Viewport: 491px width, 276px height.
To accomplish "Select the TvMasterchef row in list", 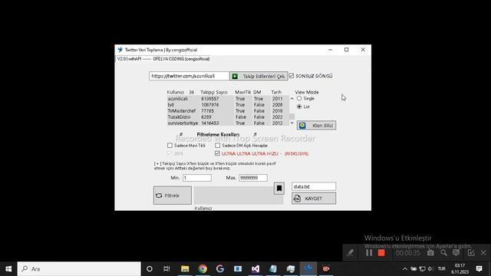I will tap(228, 110).
